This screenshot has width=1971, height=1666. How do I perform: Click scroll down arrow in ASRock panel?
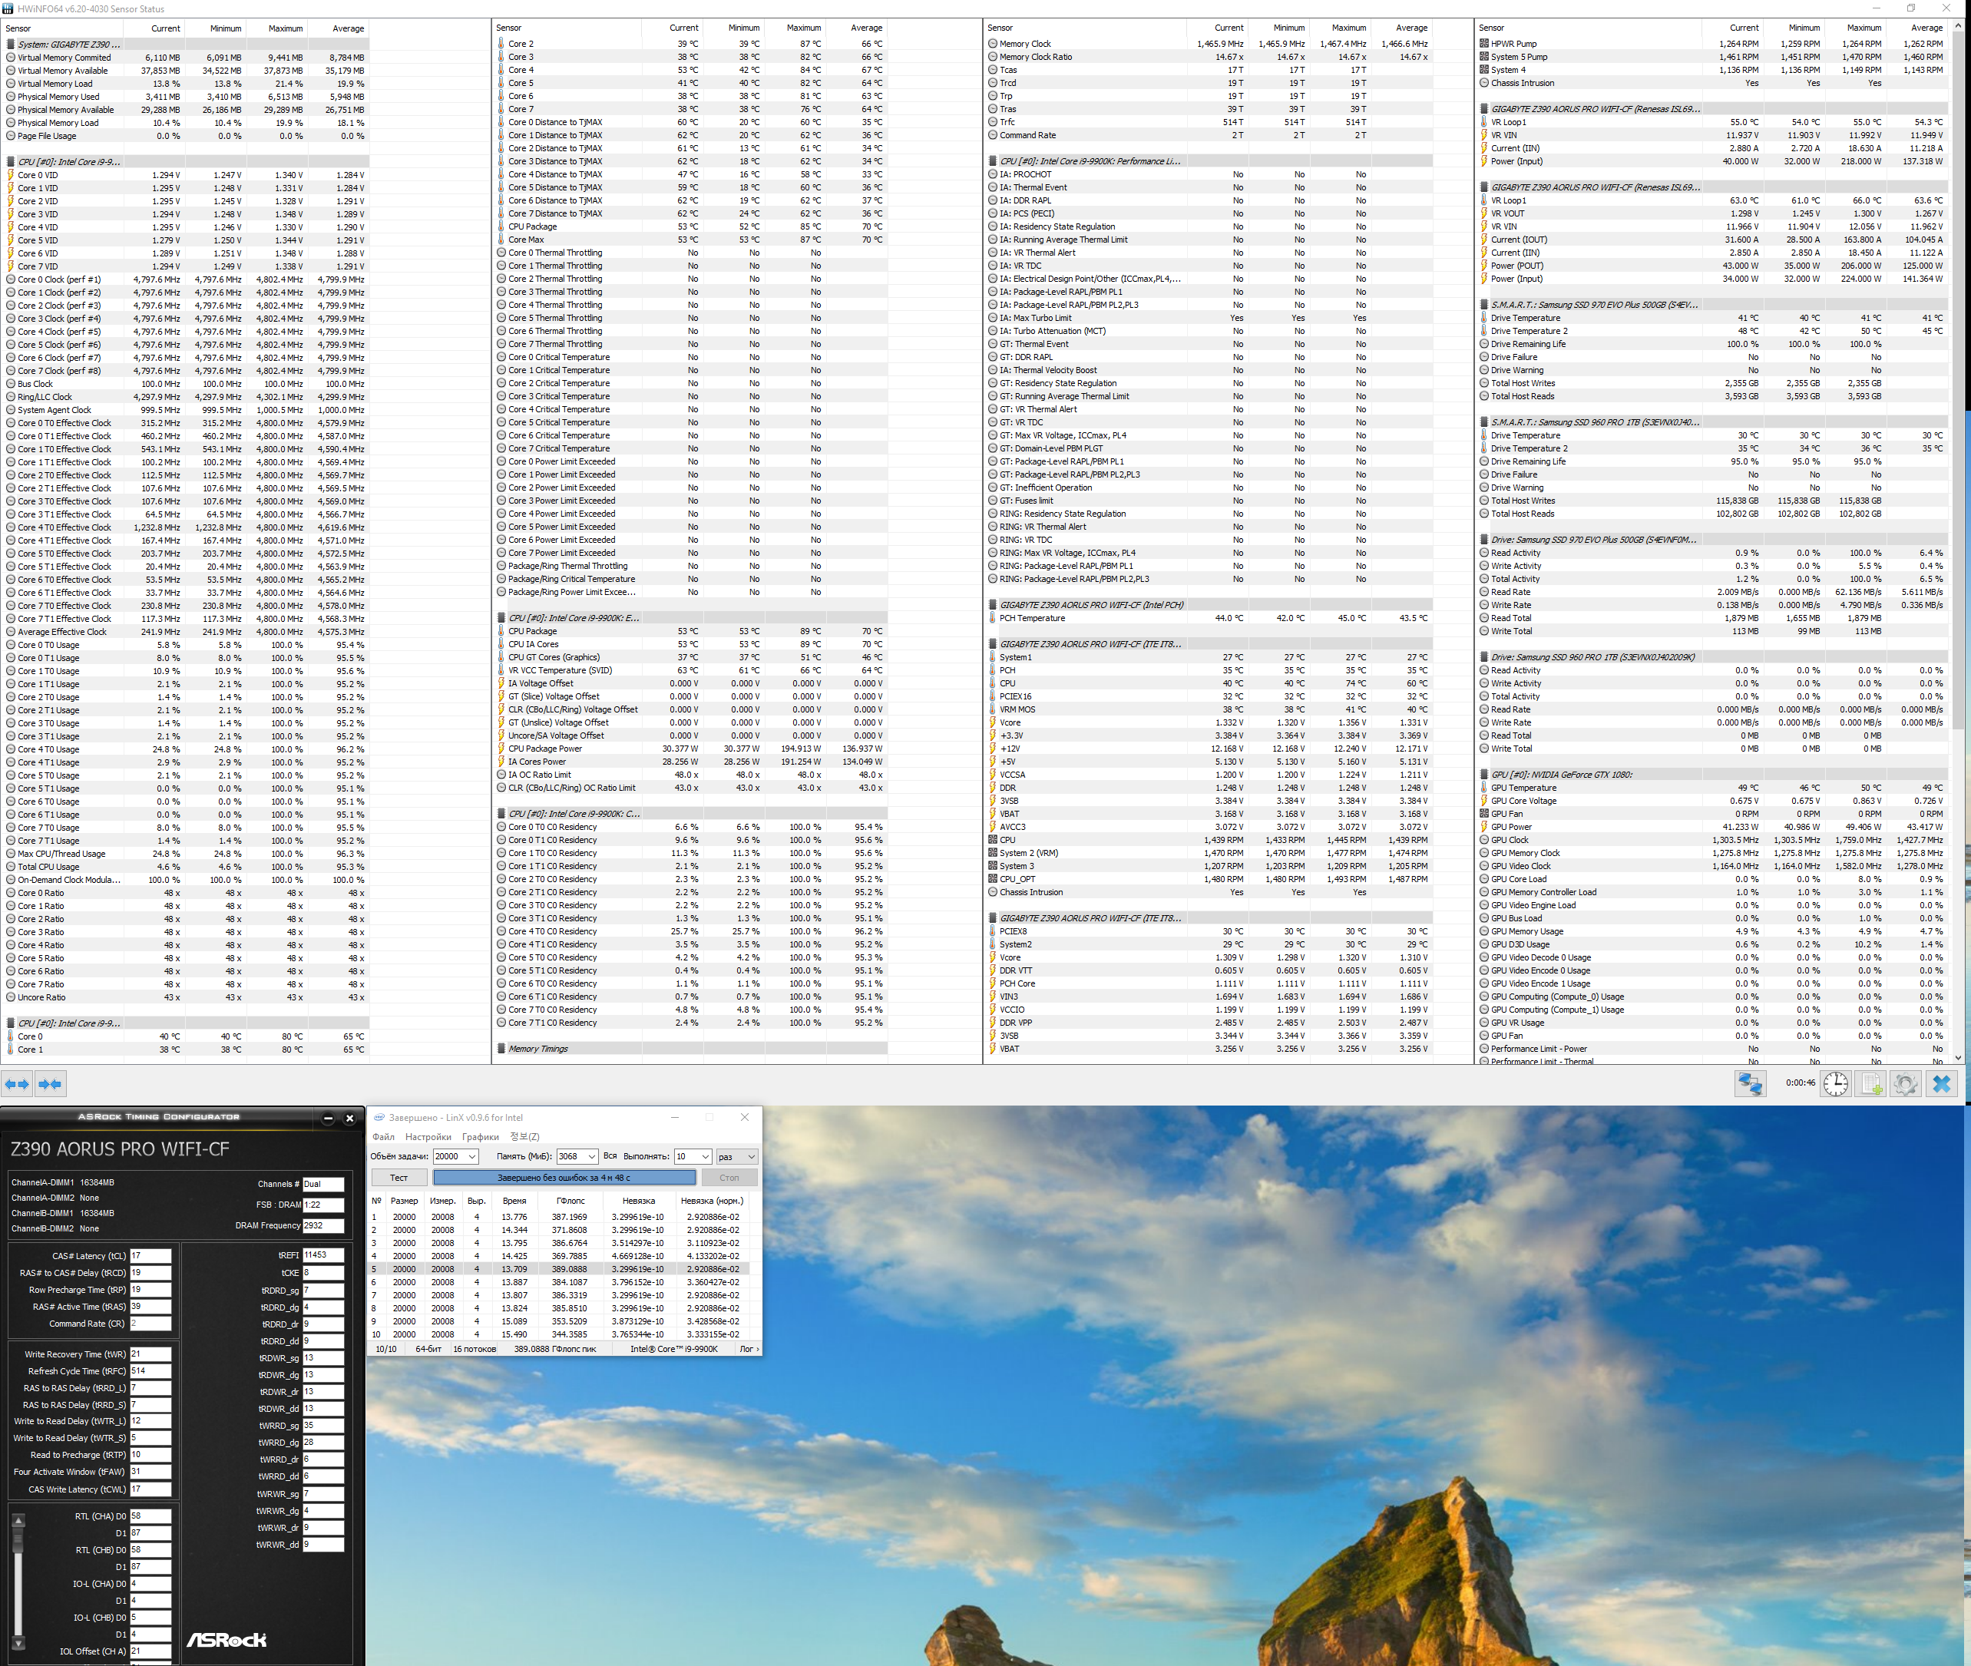click(x=18, y=1643)
